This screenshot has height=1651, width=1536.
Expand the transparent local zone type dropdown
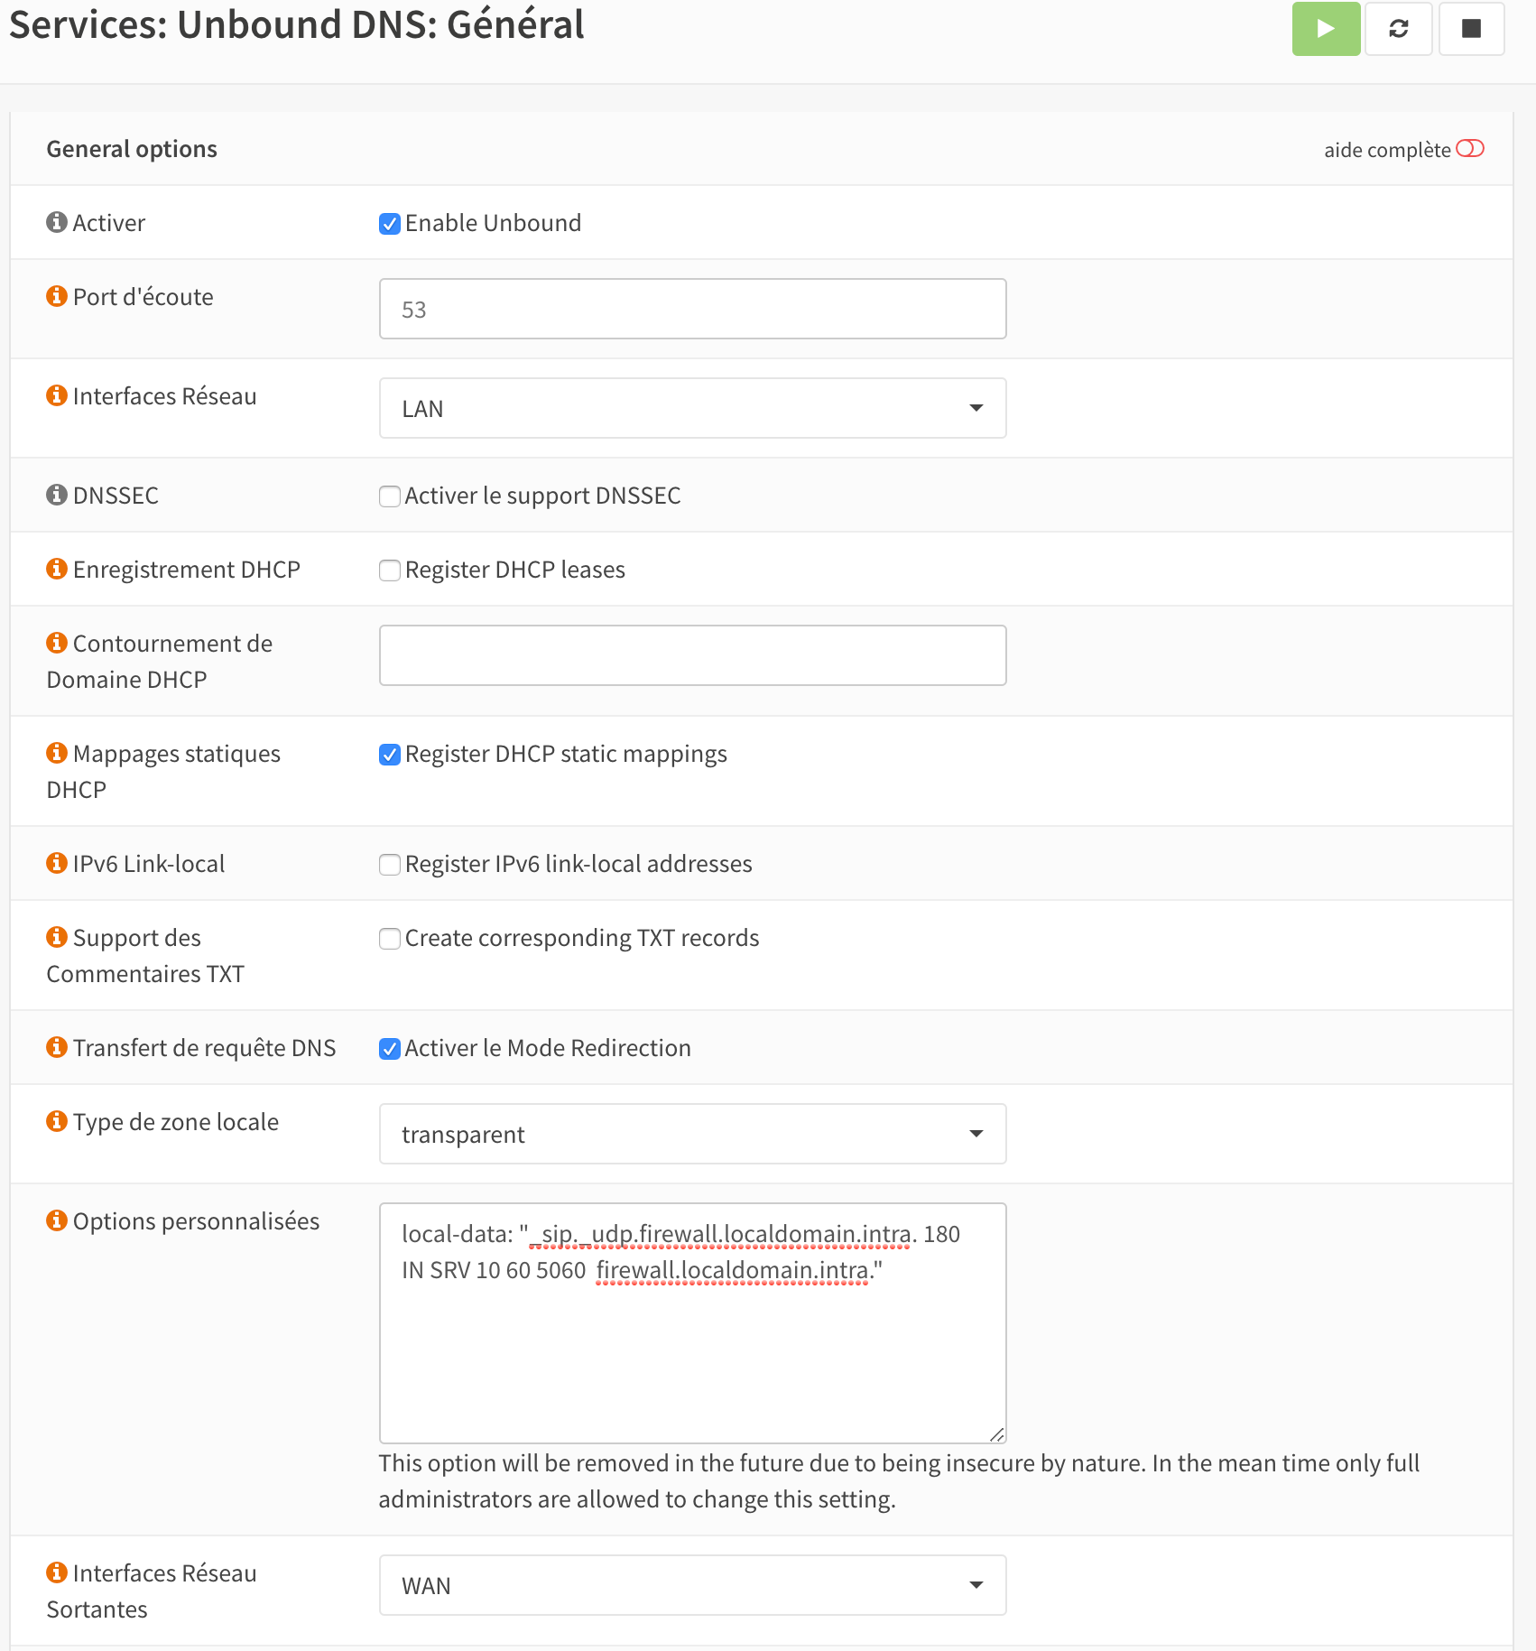[692, 1134]
